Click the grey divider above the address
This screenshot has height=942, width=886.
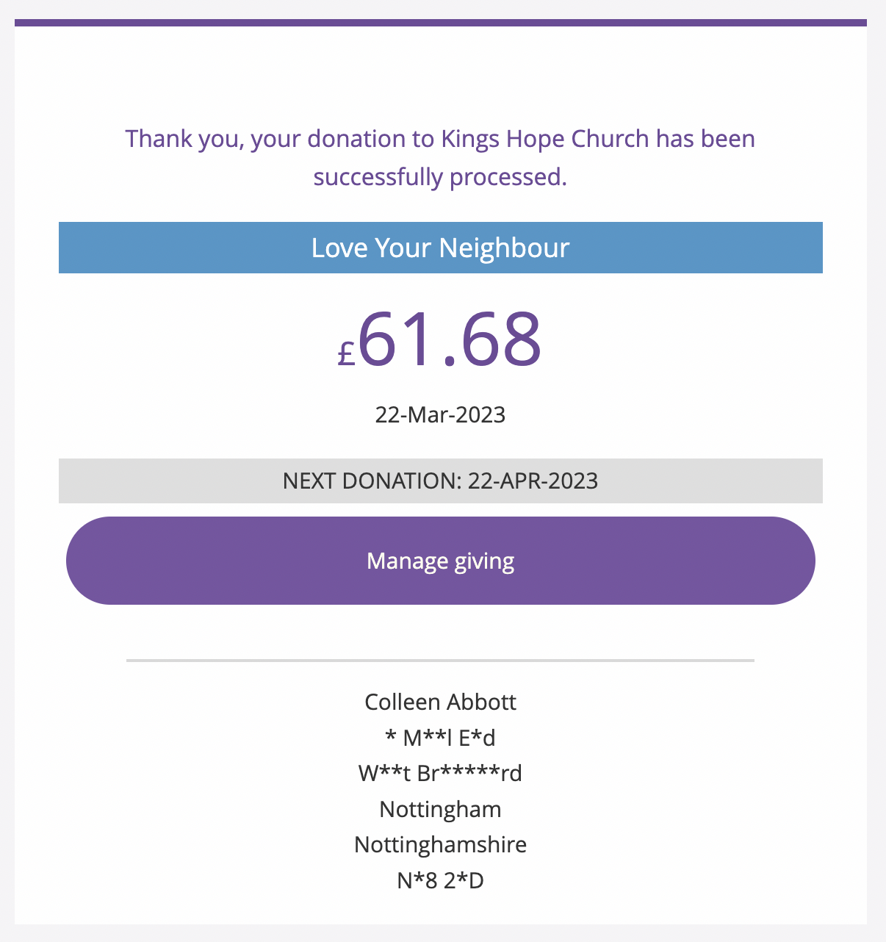pyautogui.click(x=440, y=661)
